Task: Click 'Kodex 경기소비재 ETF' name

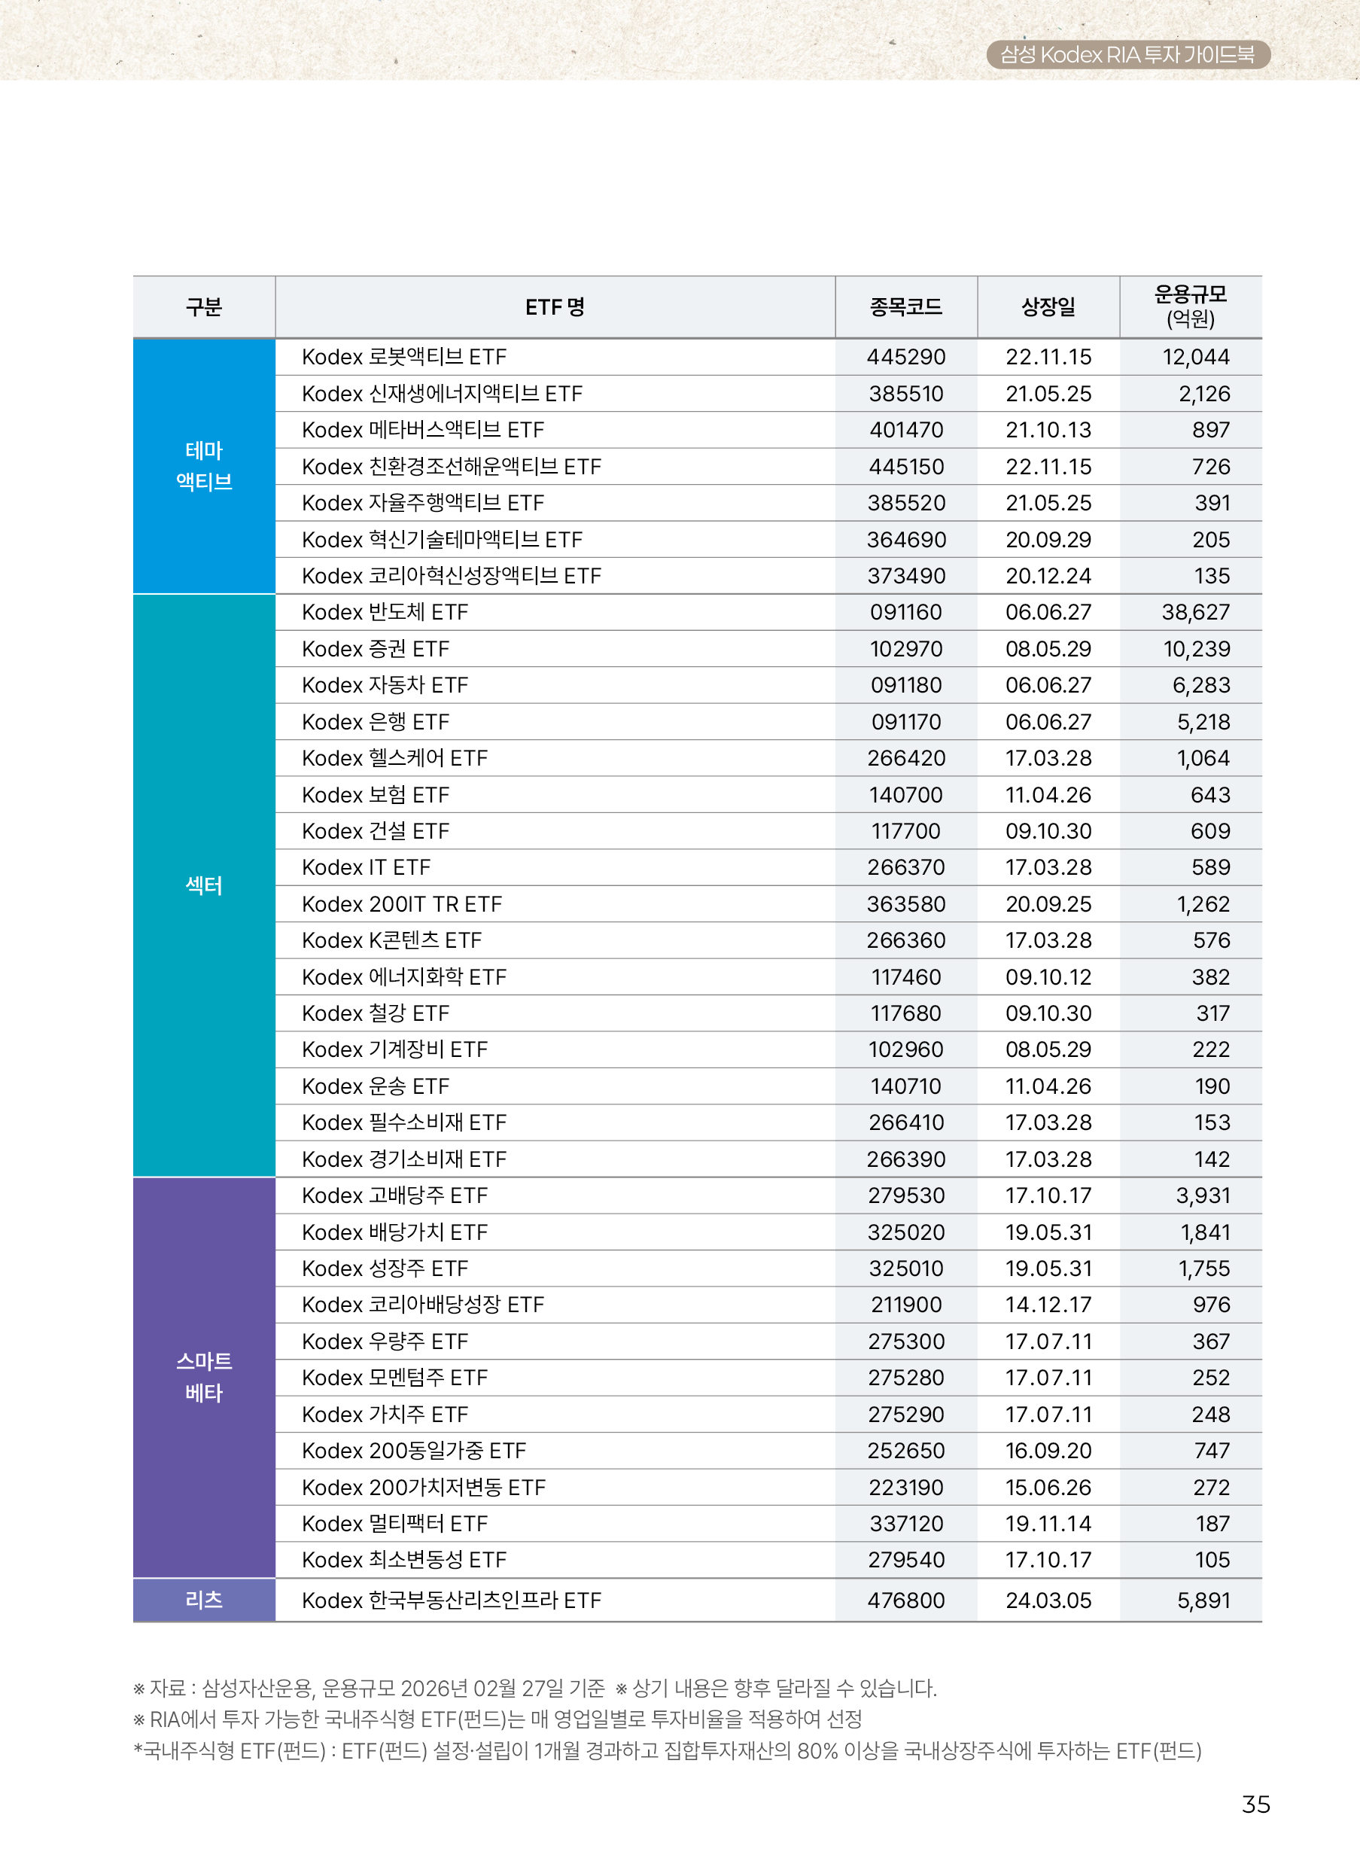Action: pyautogui.click(x=404, y=1159)
